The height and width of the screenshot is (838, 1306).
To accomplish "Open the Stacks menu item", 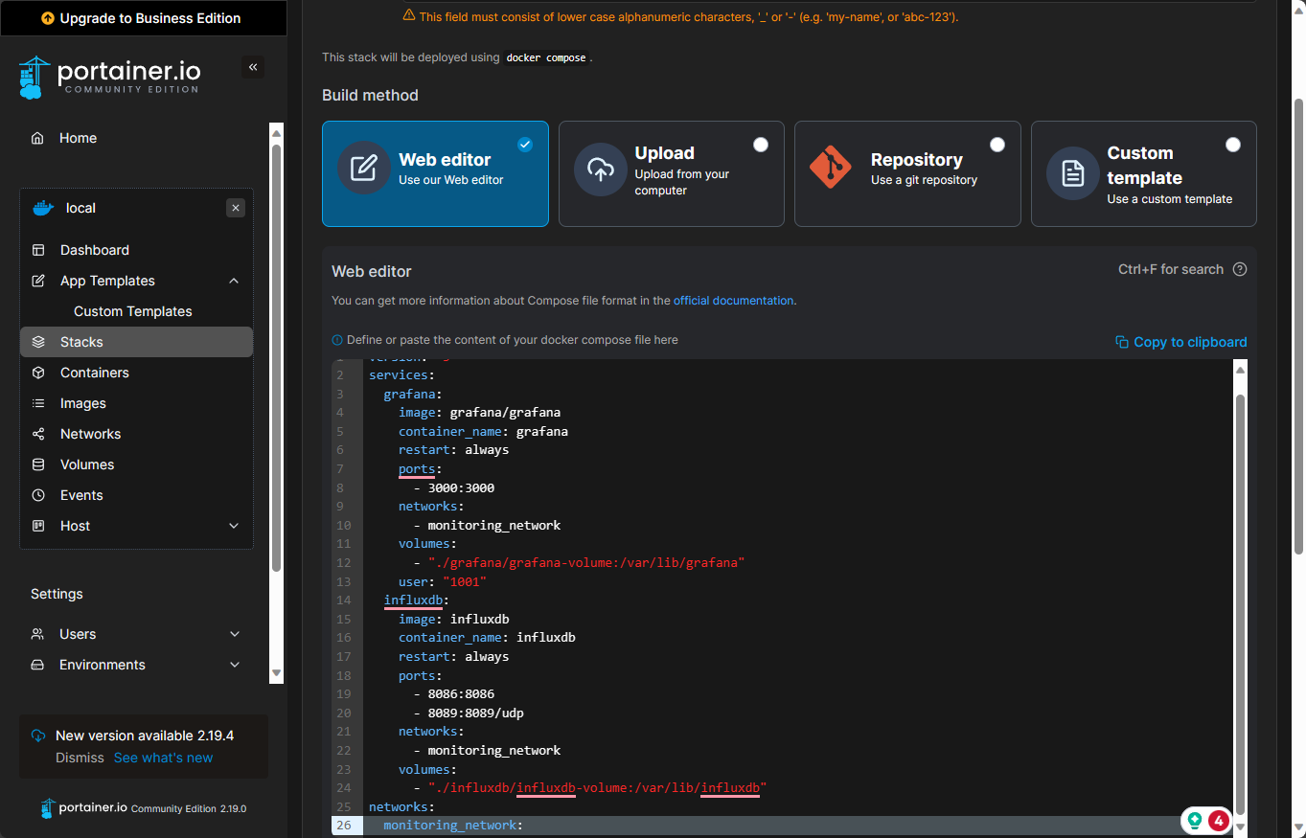I will point(81,342).
